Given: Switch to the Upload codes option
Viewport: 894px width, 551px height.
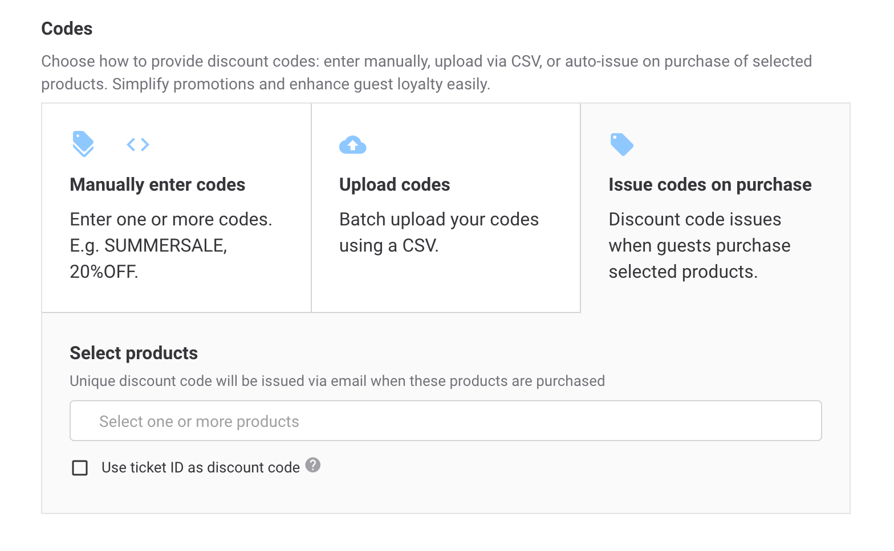Looking at the screenshot, I should point(445,207).
